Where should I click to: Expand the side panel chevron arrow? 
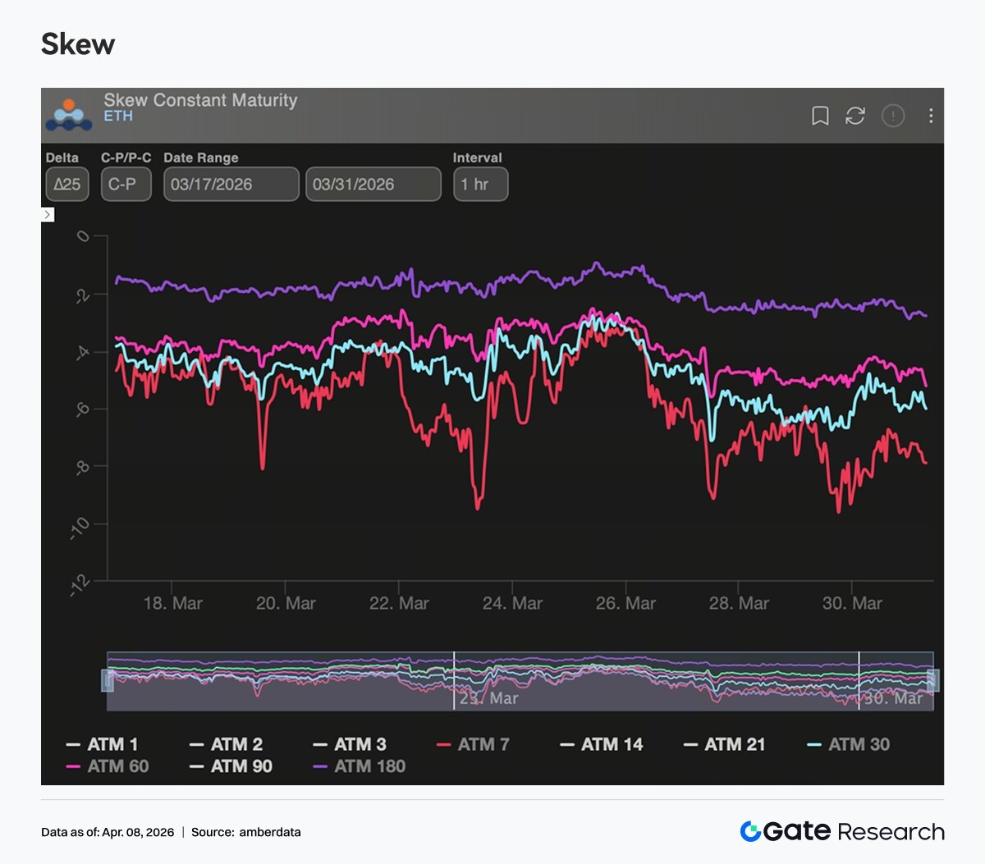pyautogui.click(x=48, y=215)
